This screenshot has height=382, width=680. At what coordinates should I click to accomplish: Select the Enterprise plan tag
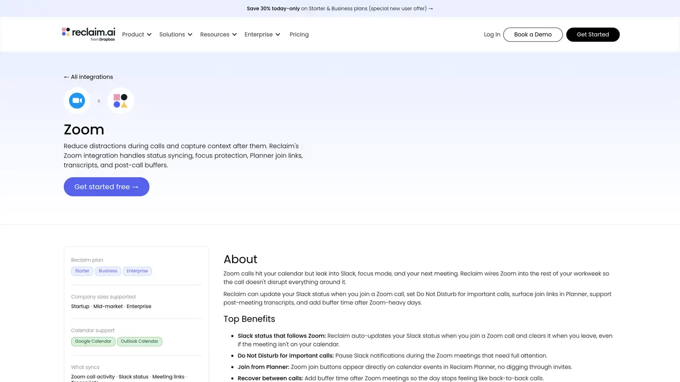tap(137, 271)
